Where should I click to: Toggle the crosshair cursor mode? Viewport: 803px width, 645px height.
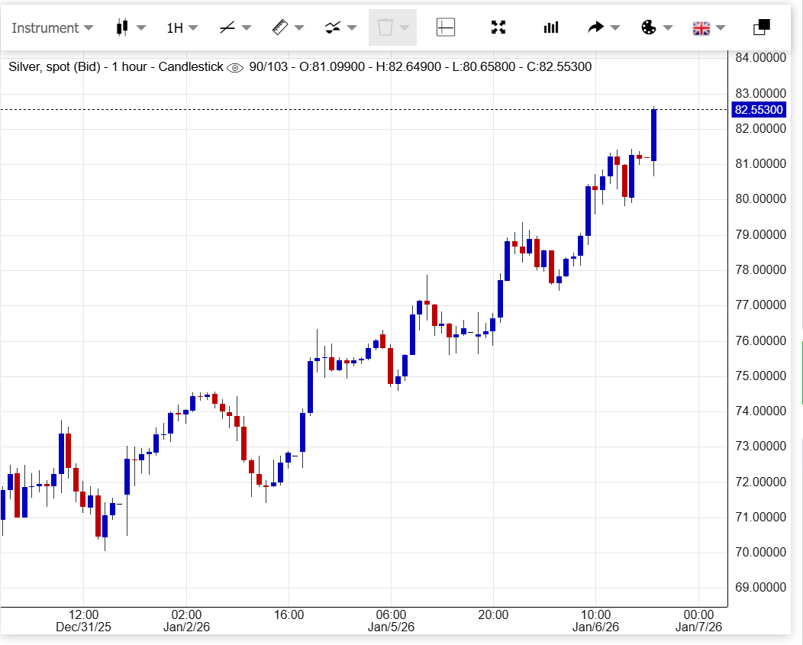(446, 28)
